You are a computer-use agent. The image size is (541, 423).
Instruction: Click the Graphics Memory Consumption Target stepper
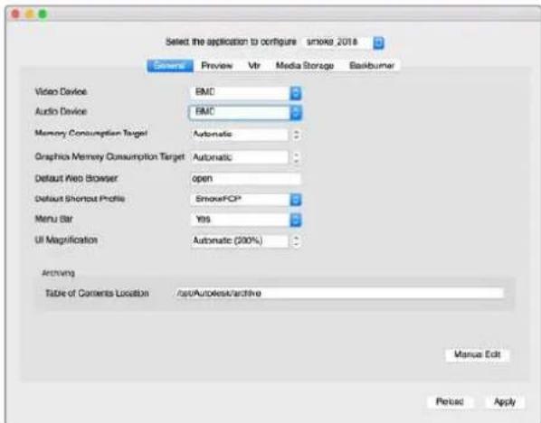click(296, 157)
